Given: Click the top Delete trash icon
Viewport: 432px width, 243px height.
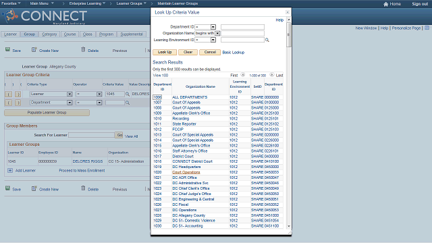Looking at the screenshot, I should click(x=83, y=49).
